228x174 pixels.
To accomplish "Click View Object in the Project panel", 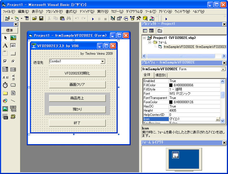I will [151, 31].
